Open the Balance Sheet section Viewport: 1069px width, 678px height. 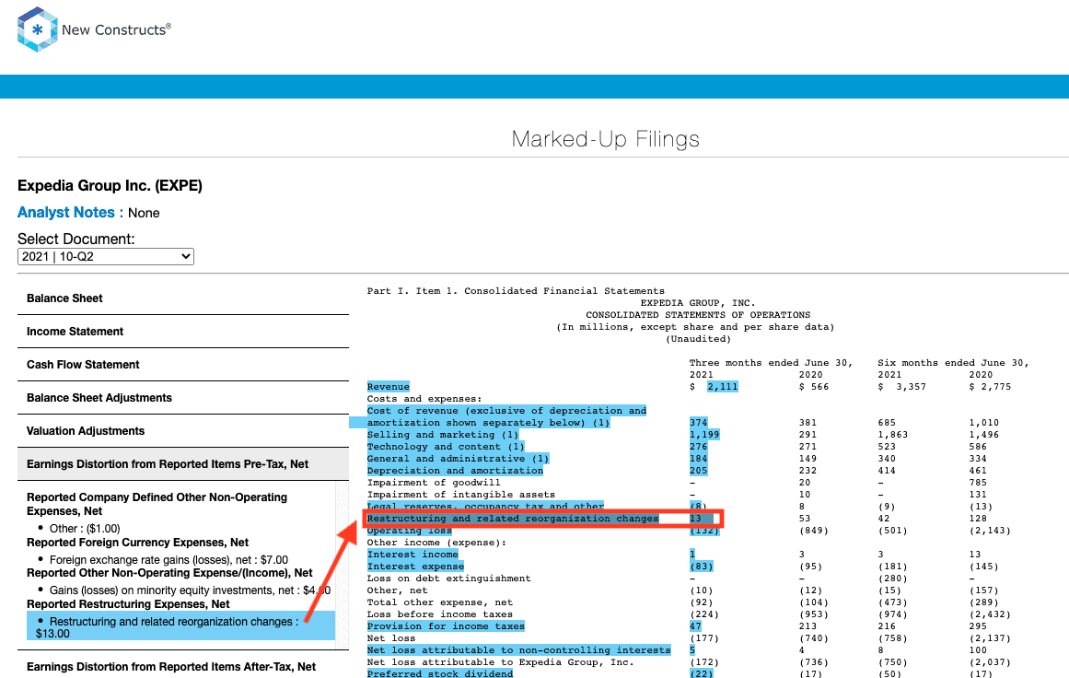point(182,298)
